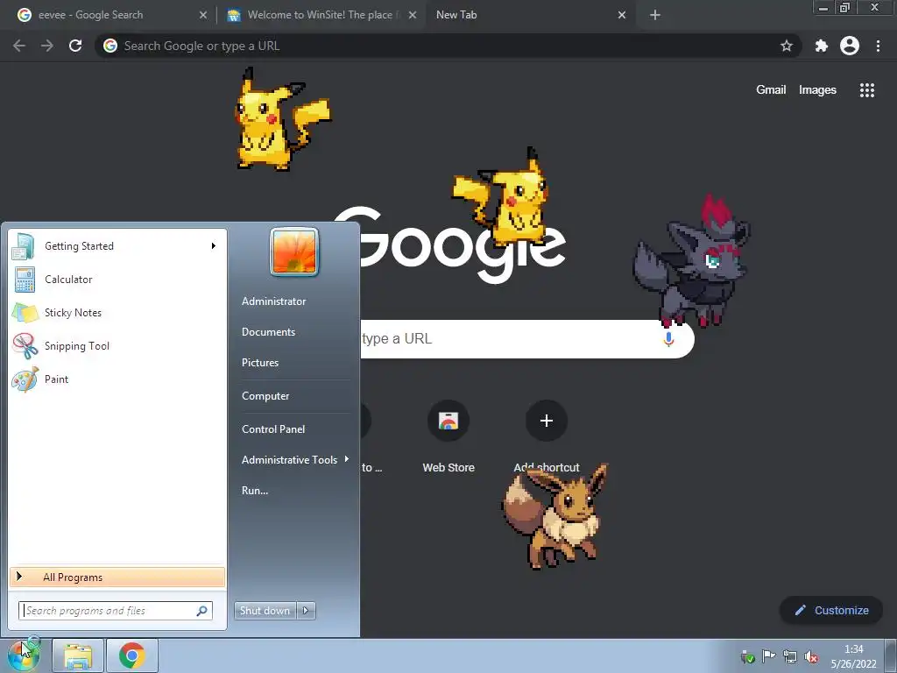Image resolution: width=897 pixels, height=673 pixels.
Task: Open the Run... dialog
Action: (255, 491)
